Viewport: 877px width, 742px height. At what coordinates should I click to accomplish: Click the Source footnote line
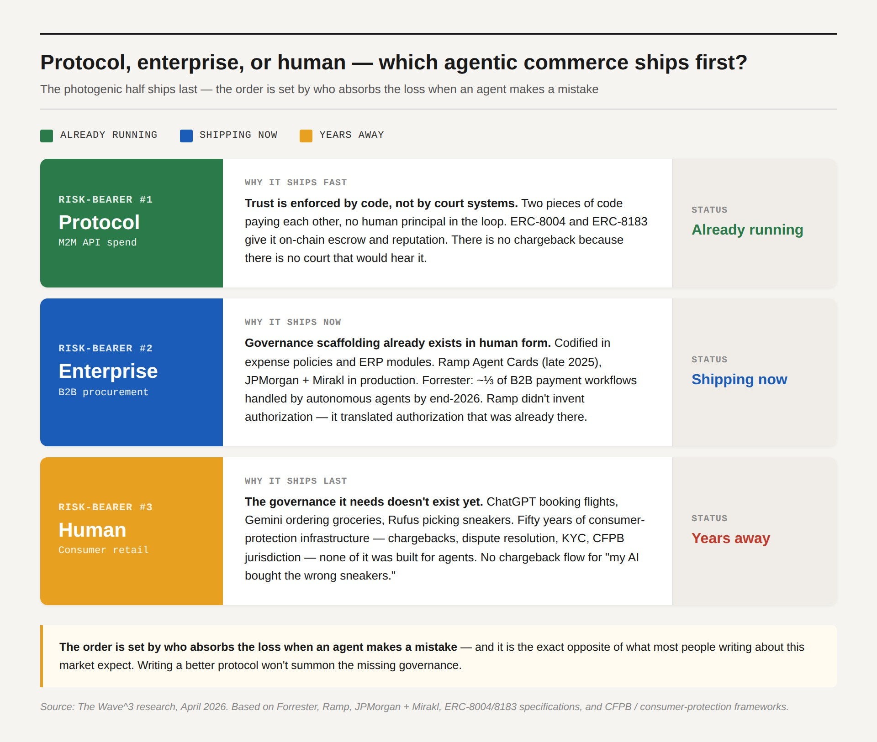click(414, 706)
